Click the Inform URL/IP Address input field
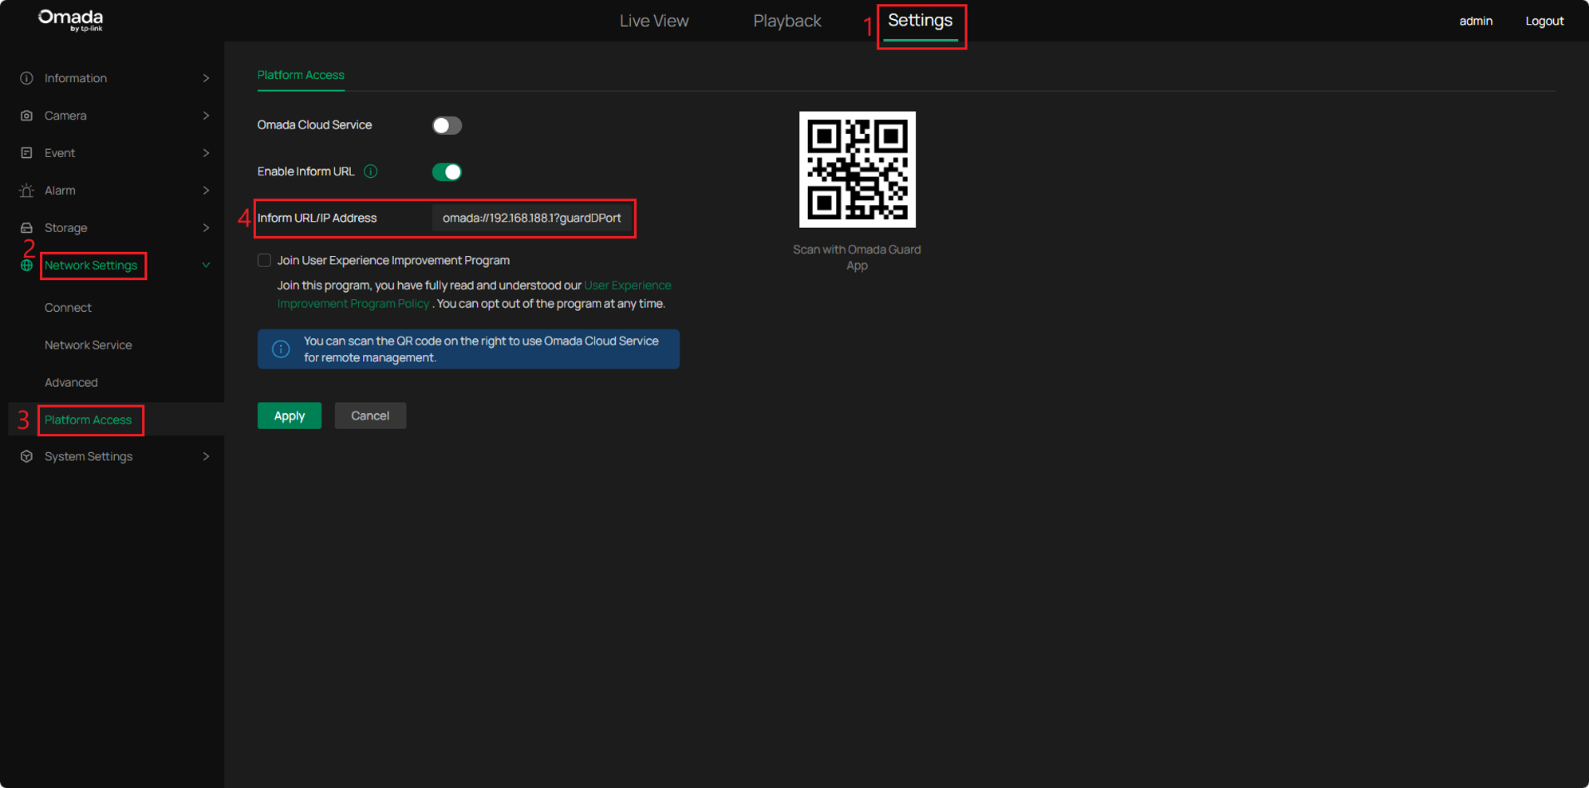Viewport: 1589px width, 788px height. click(x=532, y=218)
